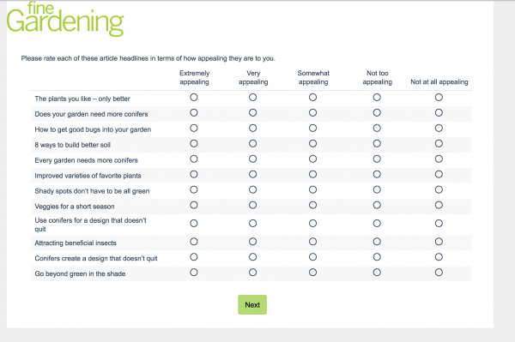Image resolution: width=515 pixels, height=342 pixels.
Task: Mark '8 ways to build better soil' Extremely appealing
Action: coord(194,144)
